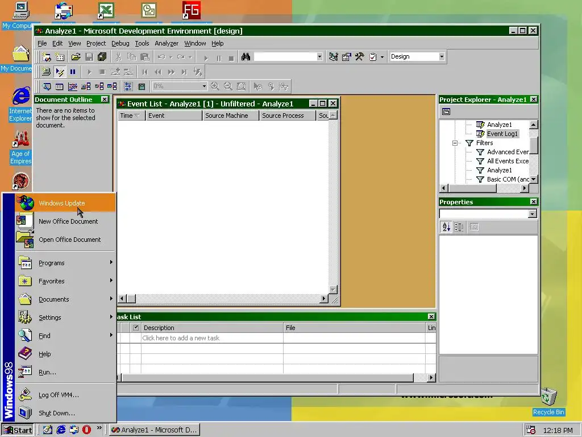Open the Tools menu
The width and height of the screenshot is (582, 437).
[x=142, y=43]
